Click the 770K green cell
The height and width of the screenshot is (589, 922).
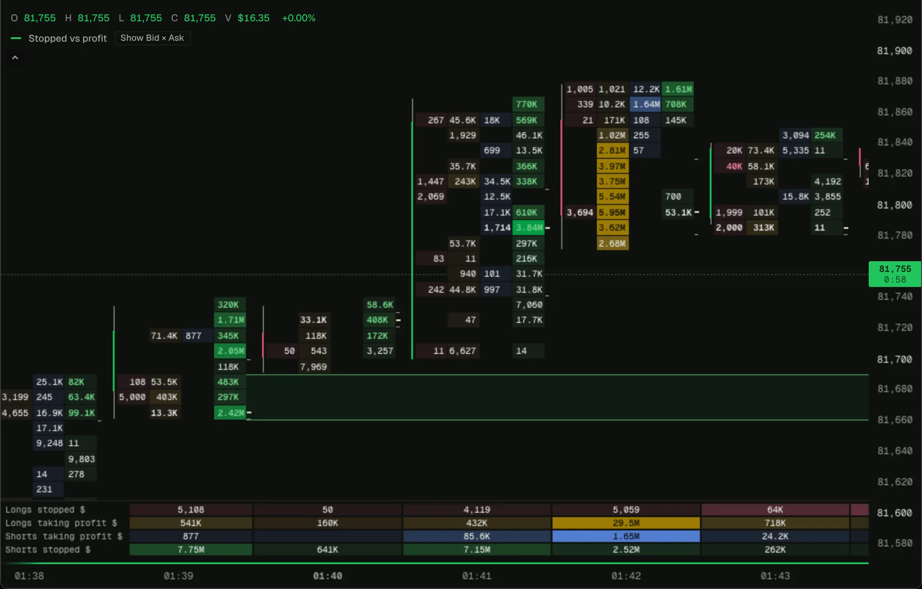click(529, 104)
